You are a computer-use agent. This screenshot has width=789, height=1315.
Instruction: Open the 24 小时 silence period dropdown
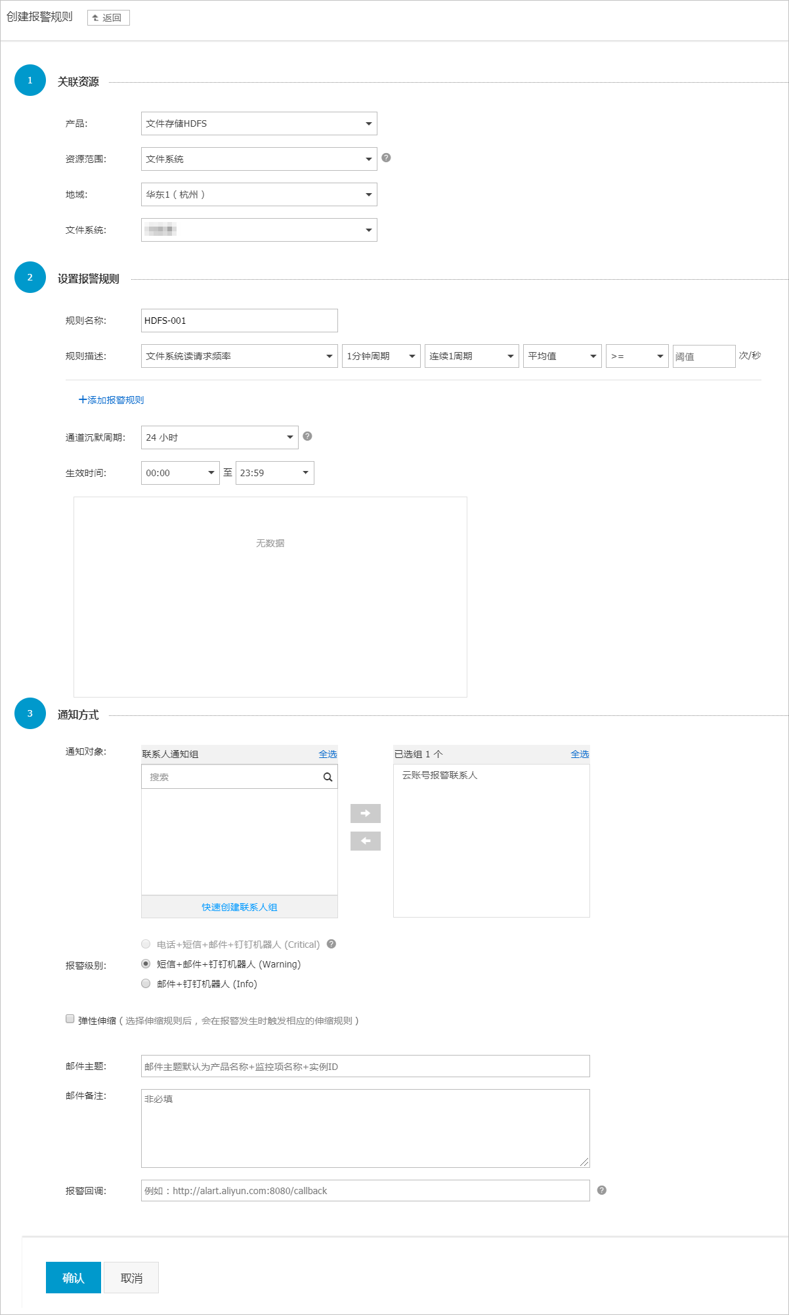(x=220, y=437)
